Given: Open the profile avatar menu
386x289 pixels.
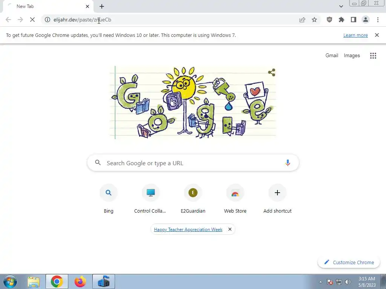Looking at the screenshot, I should pos(366,20).
